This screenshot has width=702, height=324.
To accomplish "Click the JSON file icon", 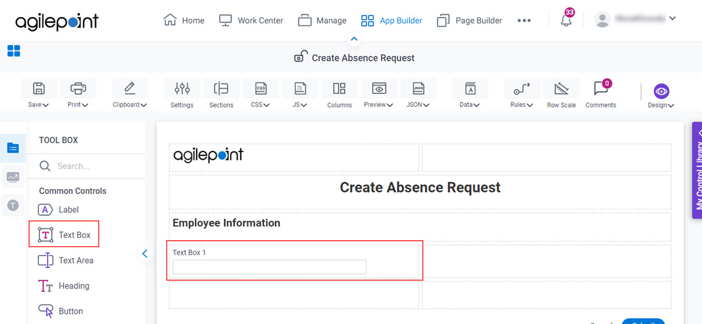I will pos(418,88).
